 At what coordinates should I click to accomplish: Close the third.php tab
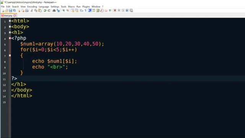(x=15, y=16)
